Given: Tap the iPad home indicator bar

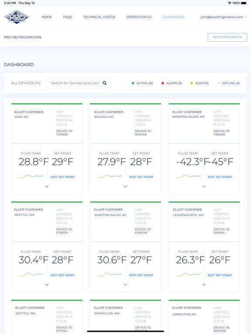Looking at the screenshot, I should pyautogui.click(x=125, y=331).
